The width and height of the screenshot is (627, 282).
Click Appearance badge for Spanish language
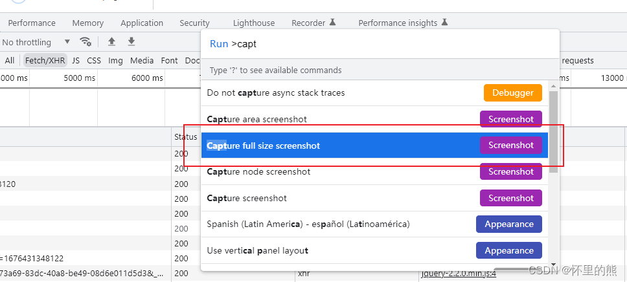pyautogui.click(x=509, y=224)
